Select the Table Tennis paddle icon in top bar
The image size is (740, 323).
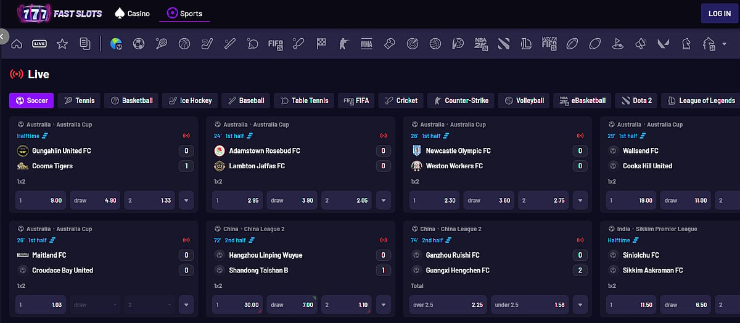[253, 44]
